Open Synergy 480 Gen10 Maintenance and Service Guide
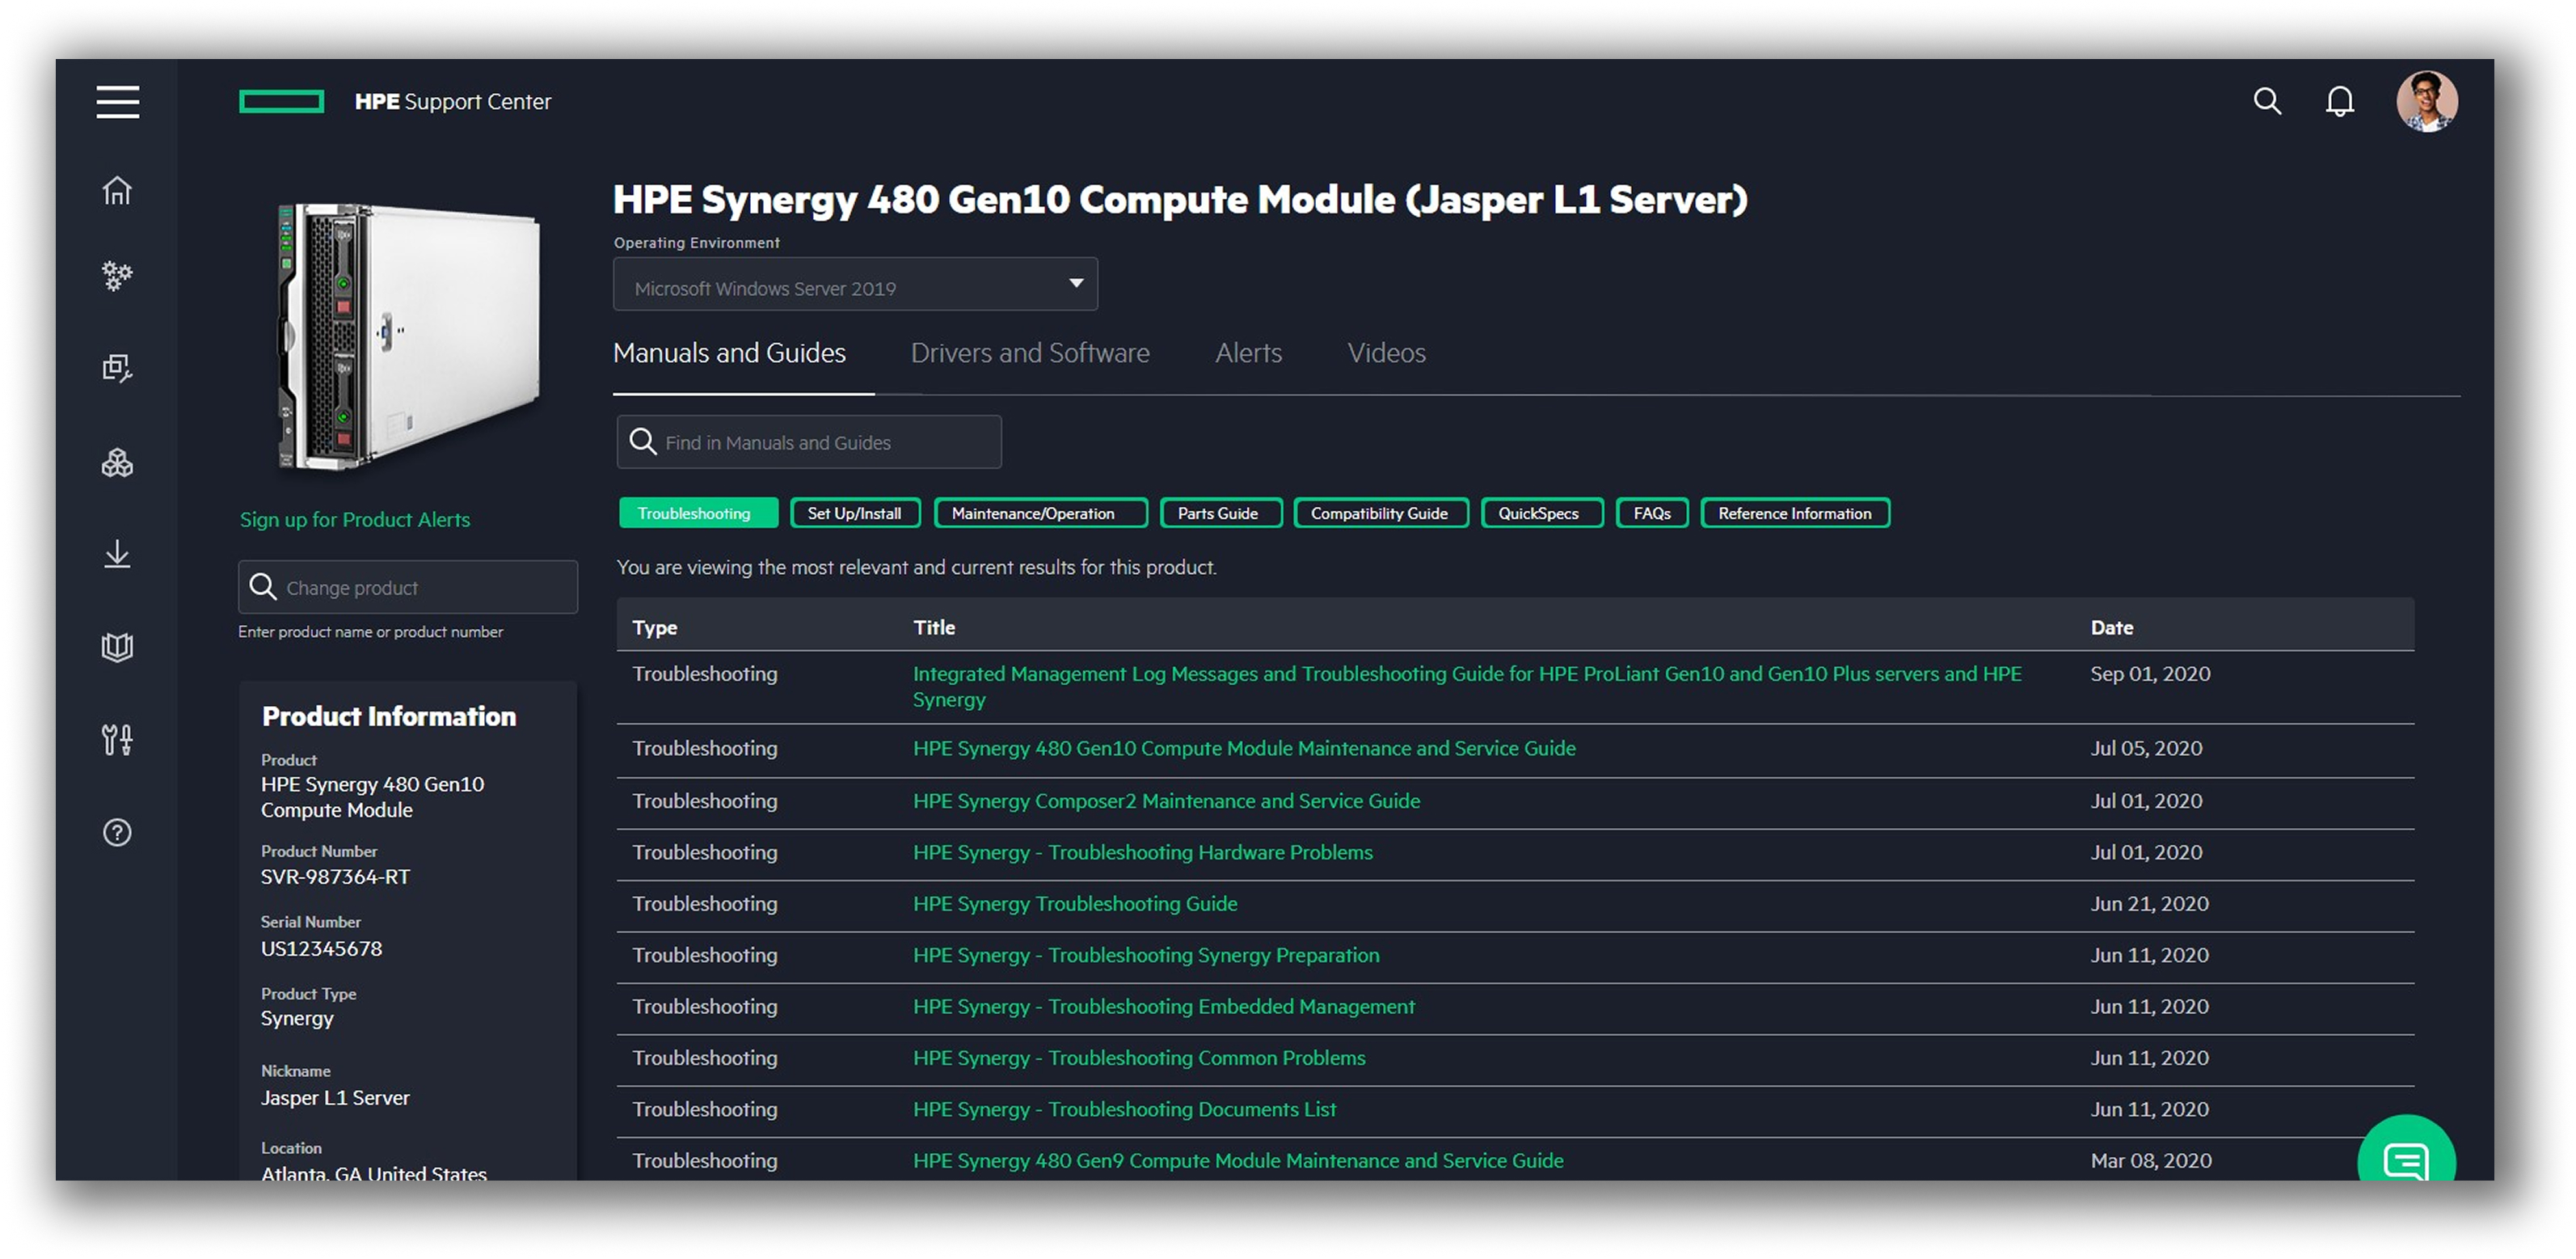 pyautogui.click(x=1243, y=748)
